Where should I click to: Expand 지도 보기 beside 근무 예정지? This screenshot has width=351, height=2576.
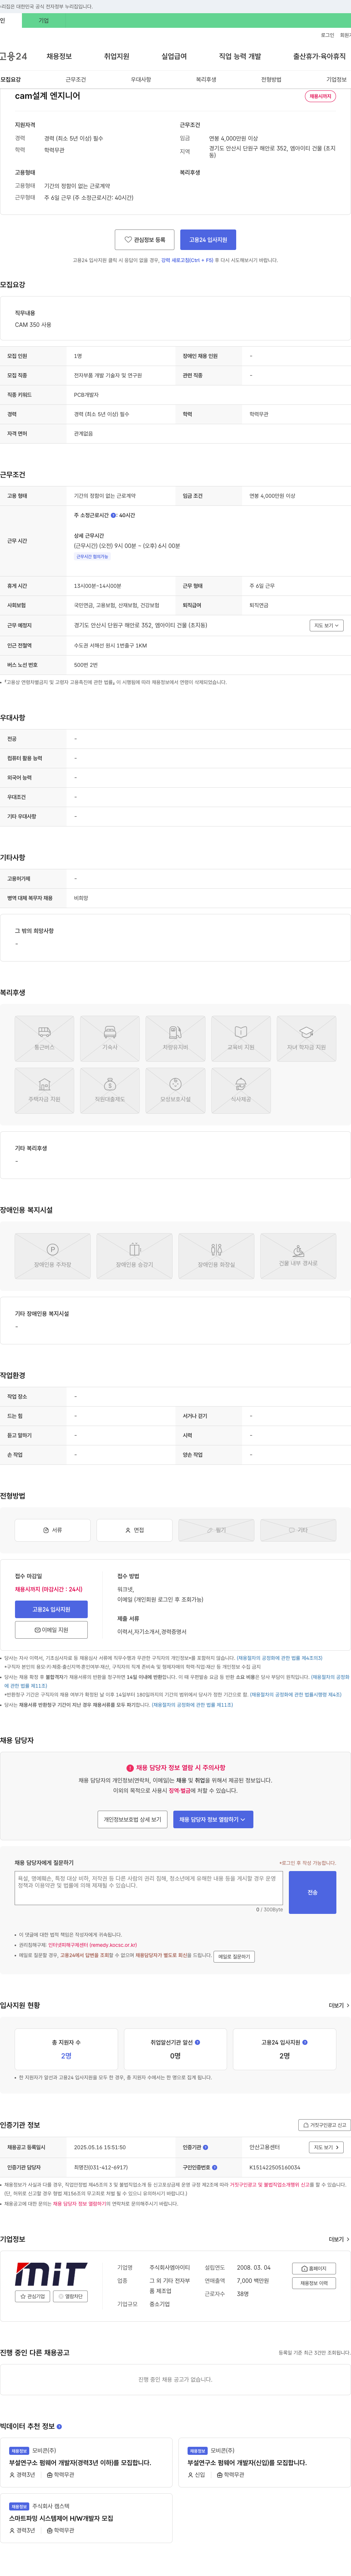pyautogui.click(x=327, y=625)
